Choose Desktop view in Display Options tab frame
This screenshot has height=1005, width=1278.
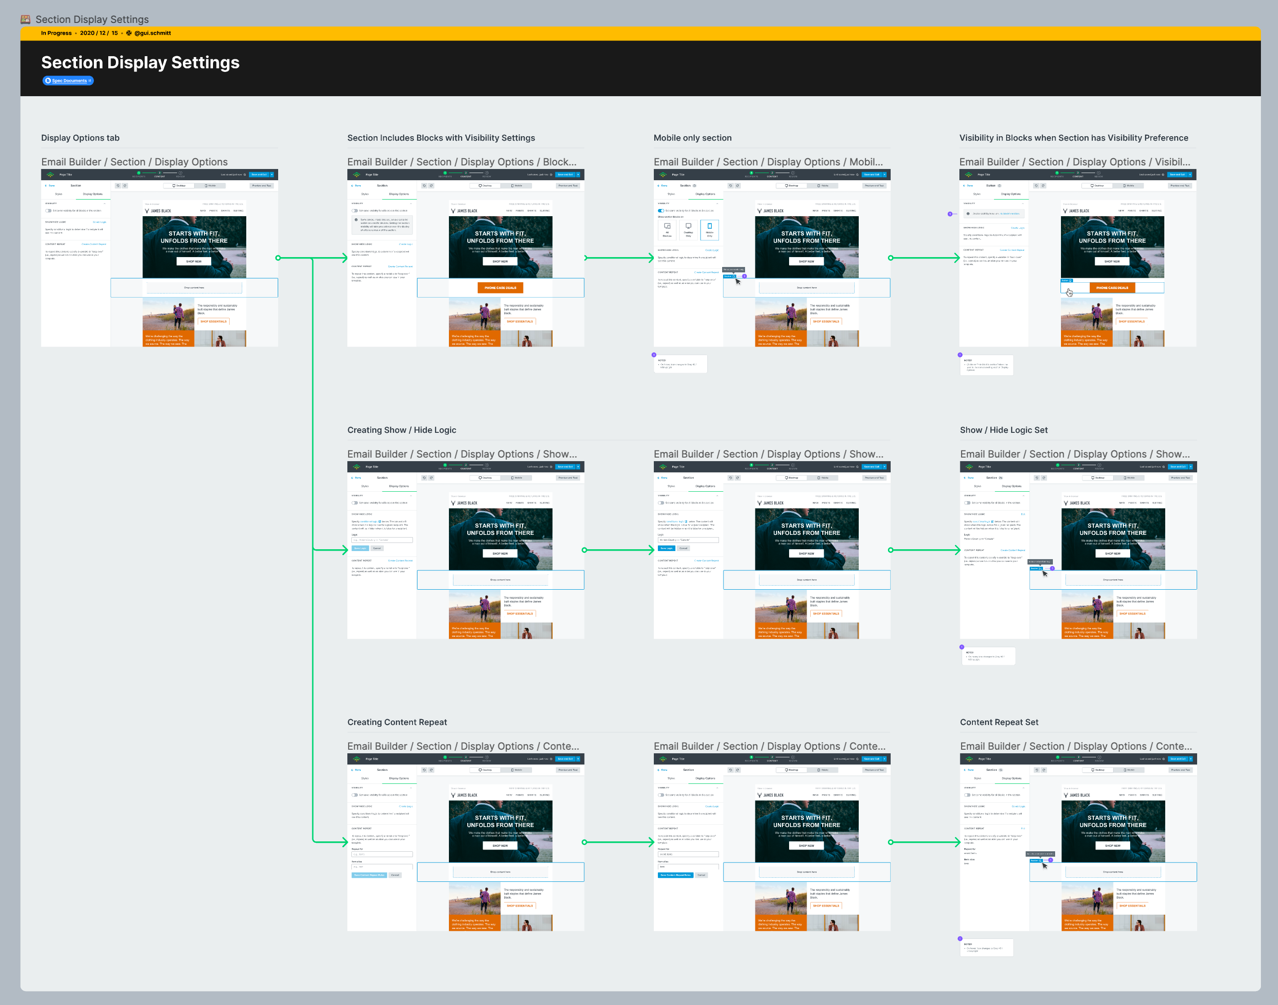tap(179, 185)
